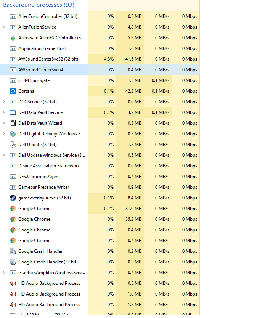Click the 4.8 MB memory value
Viewport: 278px width, 318px height.
point(135,27)
